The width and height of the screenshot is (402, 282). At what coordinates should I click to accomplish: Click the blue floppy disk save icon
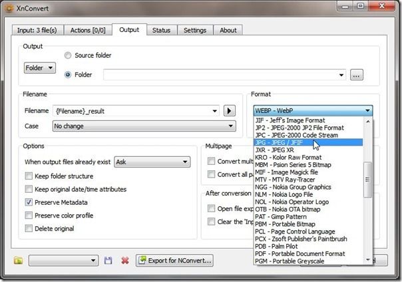coord(108,261)
